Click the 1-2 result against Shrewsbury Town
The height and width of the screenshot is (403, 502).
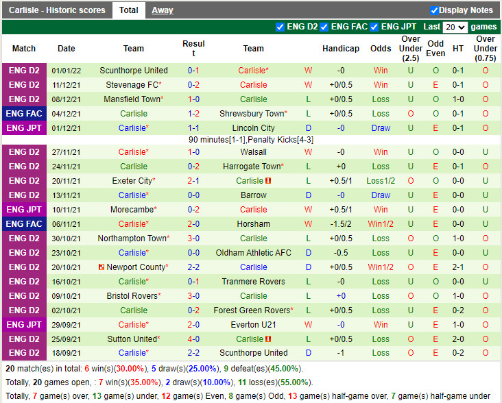point(193,114)
